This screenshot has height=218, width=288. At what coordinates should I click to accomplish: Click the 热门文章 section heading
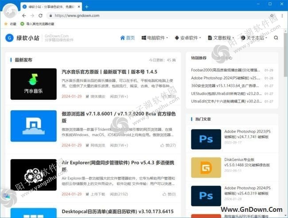203,119
